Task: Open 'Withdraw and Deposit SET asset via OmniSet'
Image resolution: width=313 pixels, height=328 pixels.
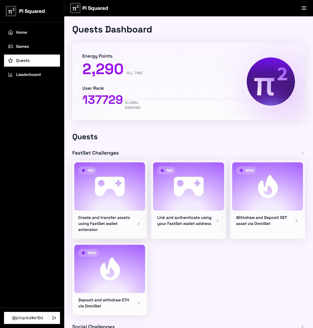Action: tap(267, 200)
